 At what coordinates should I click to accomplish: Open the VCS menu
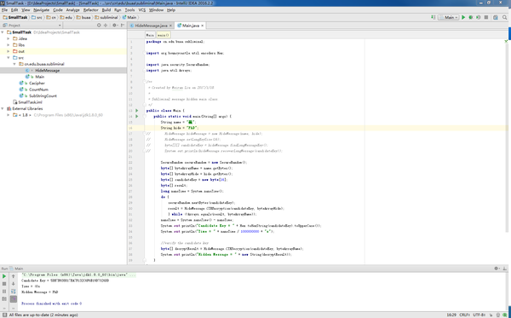tap(142, 10)
